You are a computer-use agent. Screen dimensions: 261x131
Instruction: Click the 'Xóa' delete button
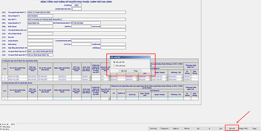(x=221, y=128)
